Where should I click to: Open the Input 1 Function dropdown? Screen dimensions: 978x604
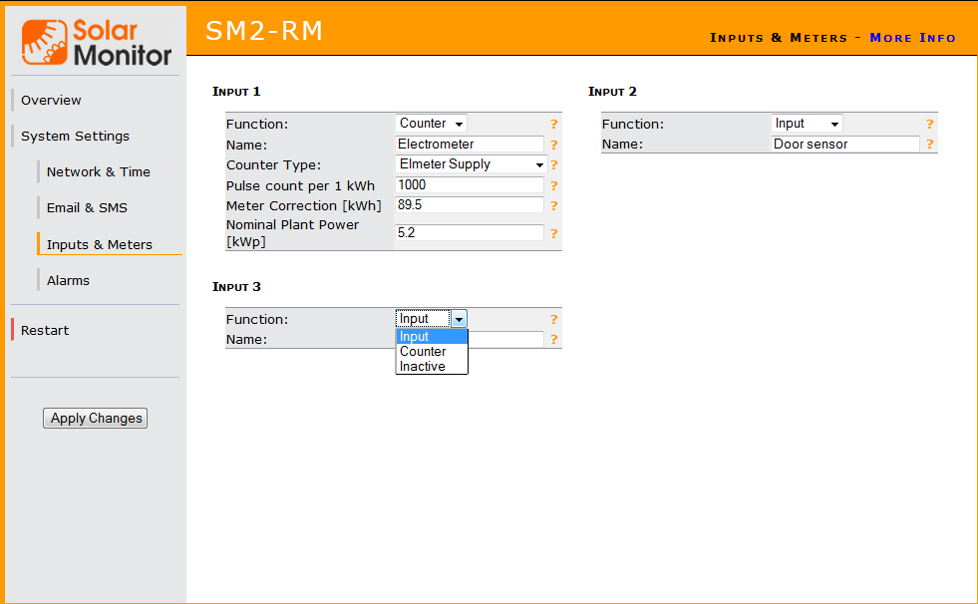pyautogui.click(x=431, y=124)
